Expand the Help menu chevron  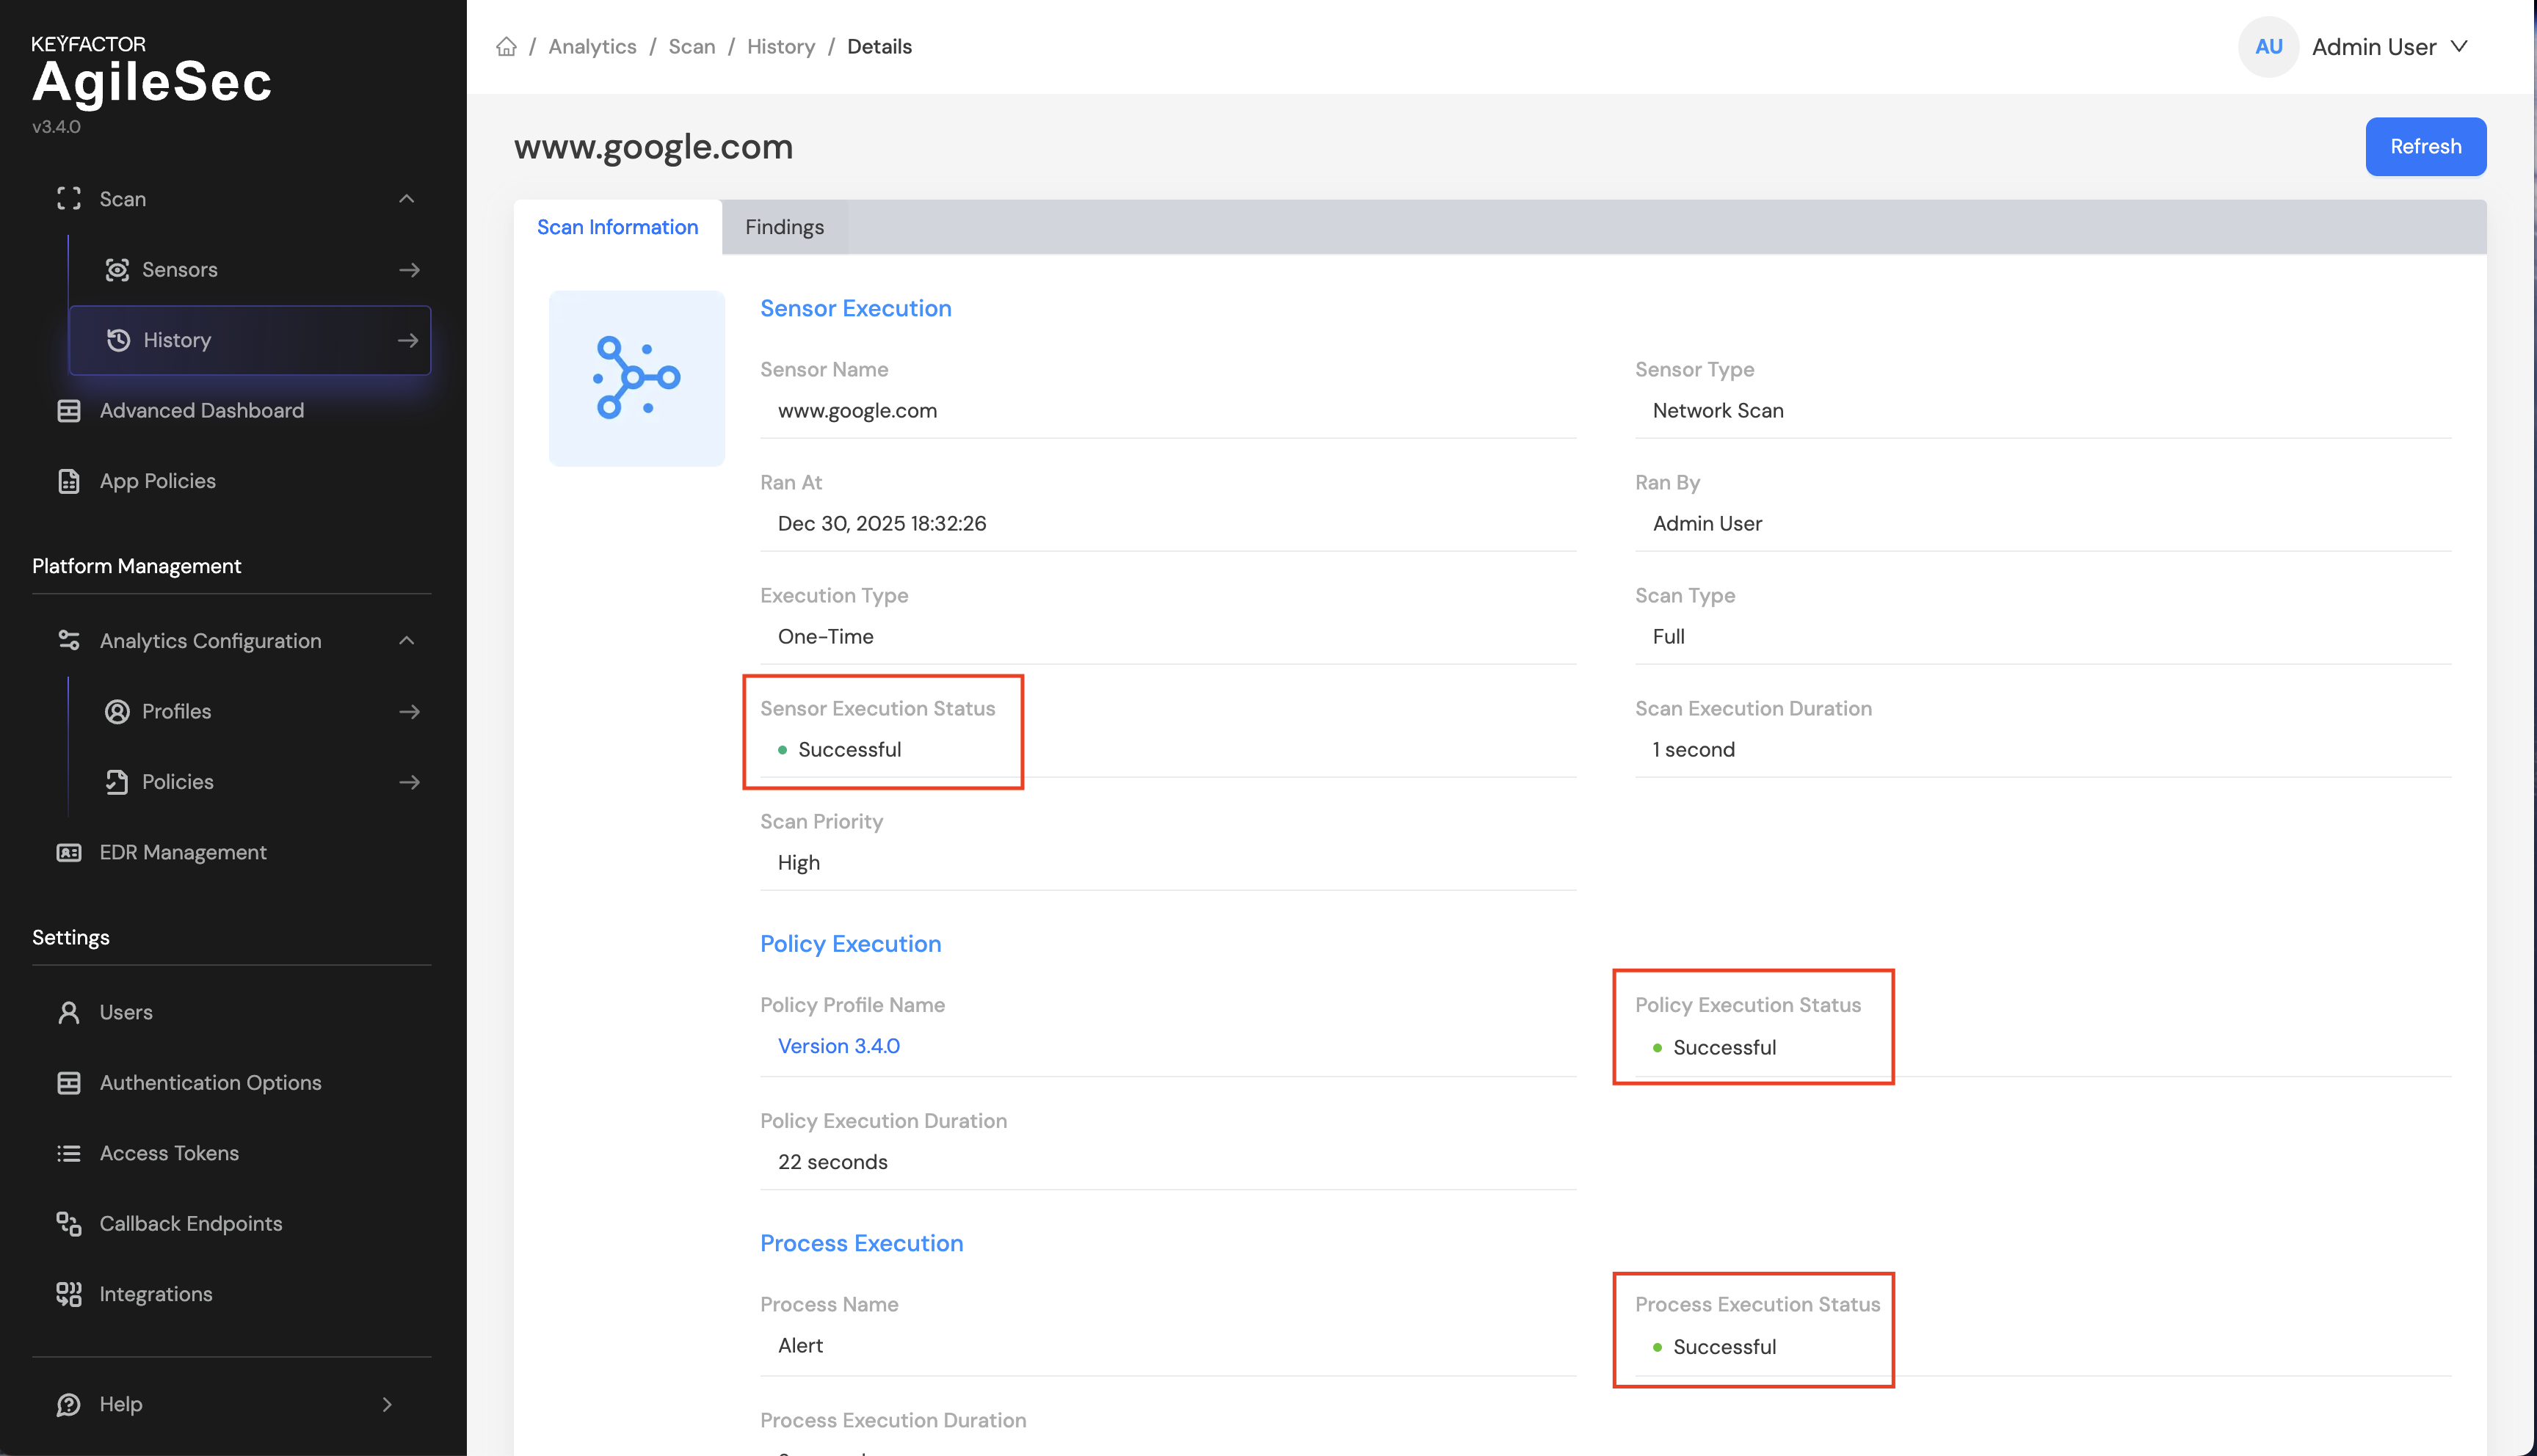pos(387,1405)
